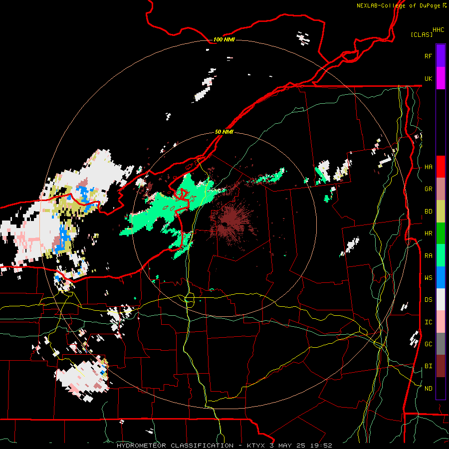This screenshot has height=449, width=449.
Task: Click the UK legend label
Action: pos(428,79)
